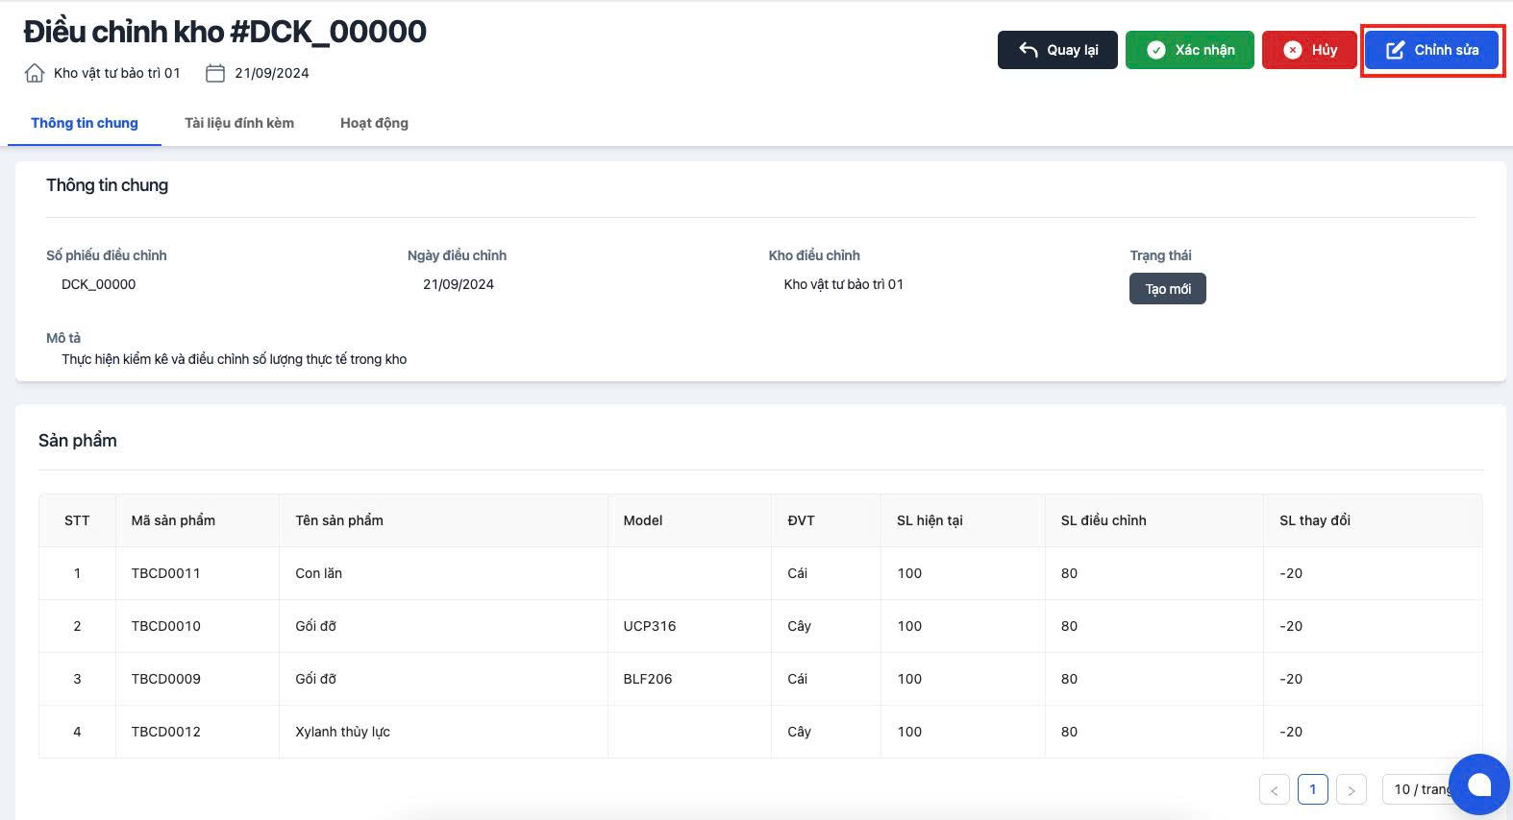Image resolution: width=1513 pixels, height=820 pixels.
Task: Select page number 1 in pagination
Action: point(1312,789)
